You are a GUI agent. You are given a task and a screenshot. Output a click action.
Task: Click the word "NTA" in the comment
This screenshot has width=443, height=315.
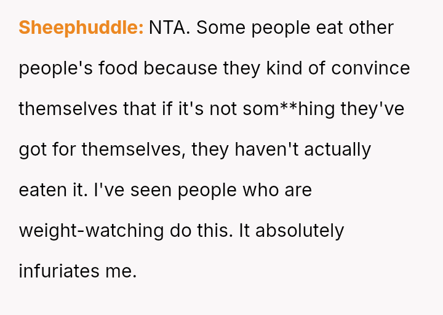point(169,28)
